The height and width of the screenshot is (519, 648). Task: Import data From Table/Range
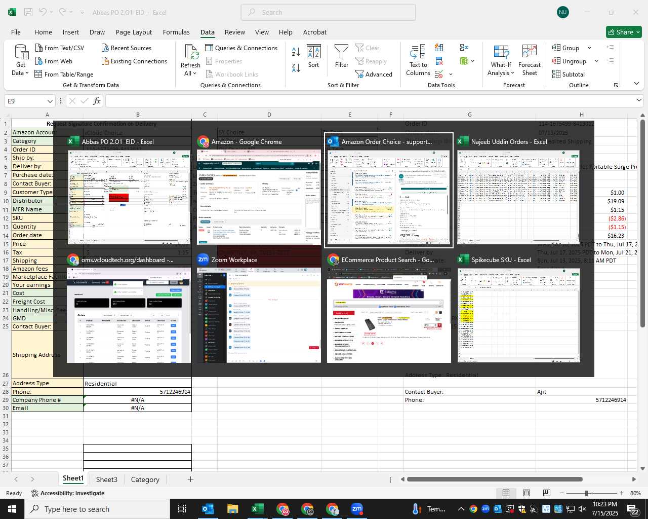(x=64, y=75)
